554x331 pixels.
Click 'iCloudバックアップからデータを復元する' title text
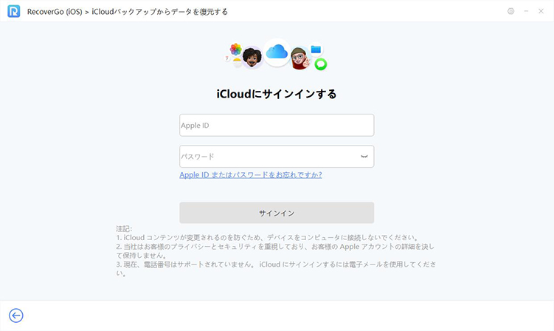[x=159, y=12]
